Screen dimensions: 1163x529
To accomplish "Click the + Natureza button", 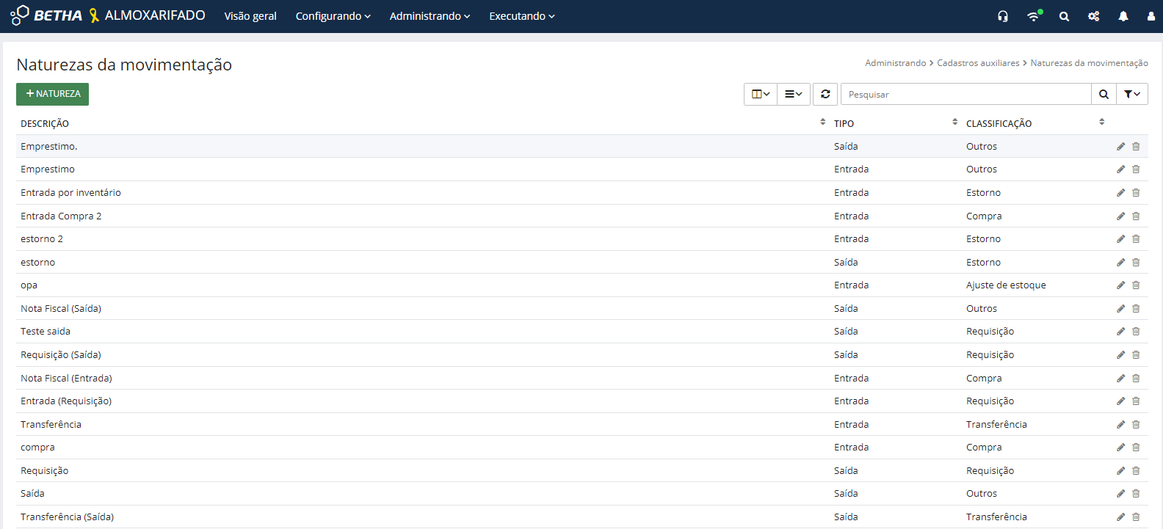I will coord(52,94).
